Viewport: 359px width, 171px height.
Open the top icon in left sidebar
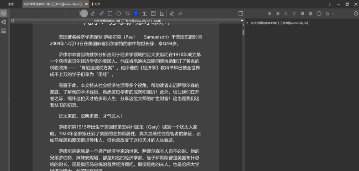[x=3, y=13]
